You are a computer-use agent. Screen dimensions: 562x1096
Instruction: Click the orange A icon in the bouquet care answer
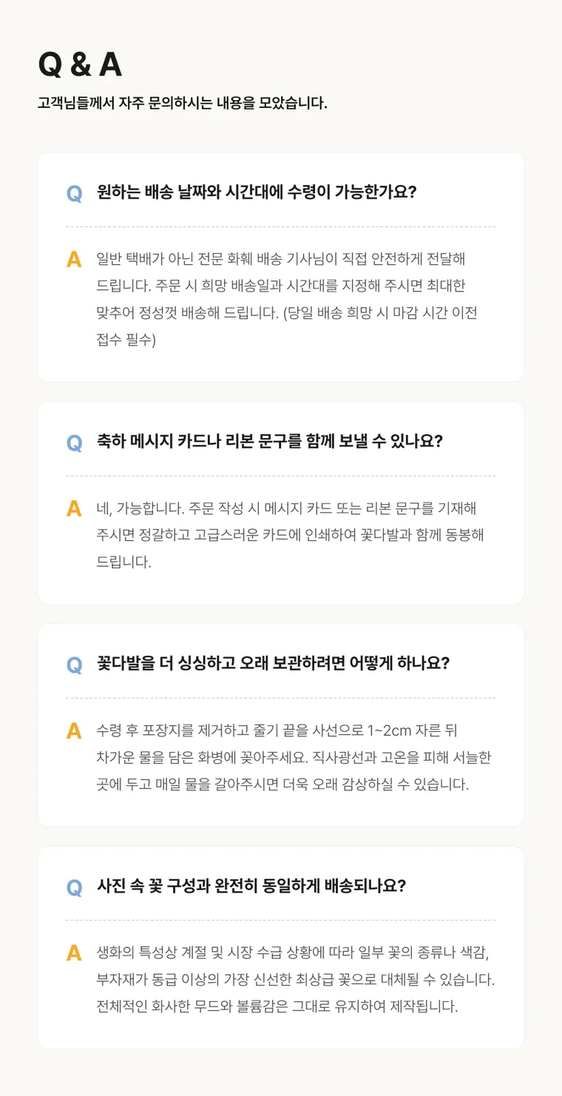(x=74, y=731)
